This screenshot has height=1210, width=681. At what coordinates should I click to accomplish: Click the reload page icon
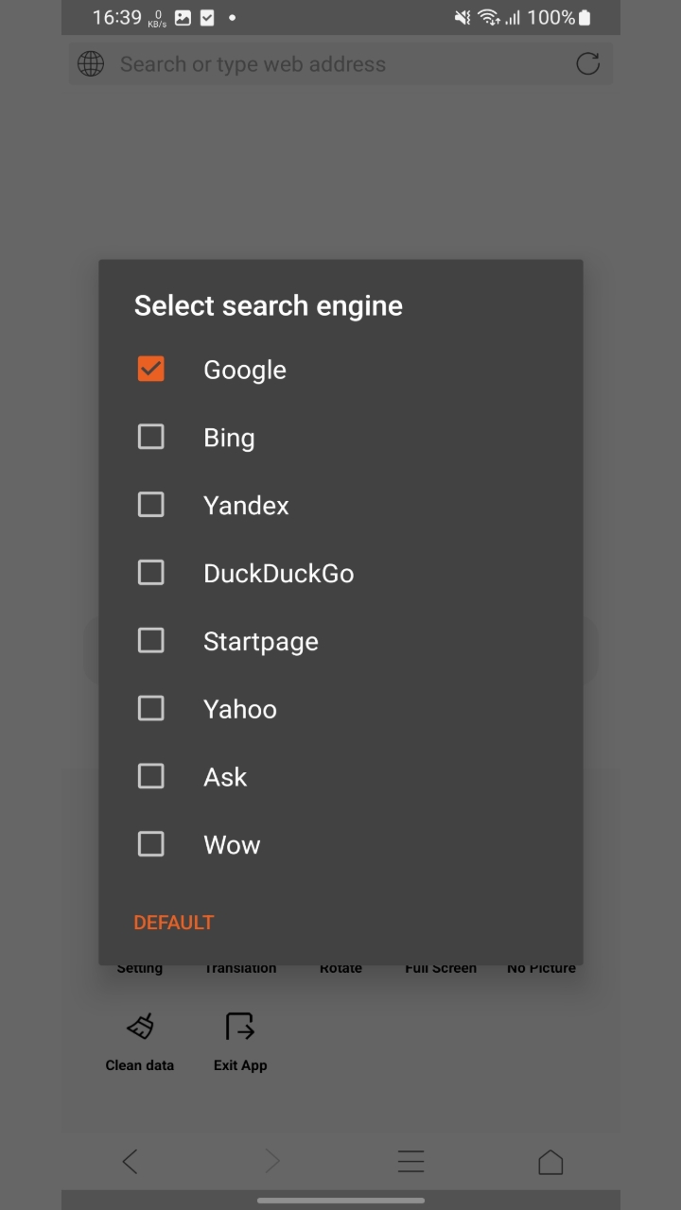click(588, 64)
